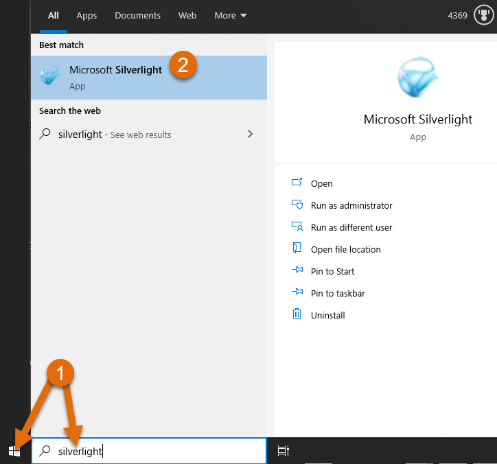Click the Windows Start button
497x464 pixels.
14,451
